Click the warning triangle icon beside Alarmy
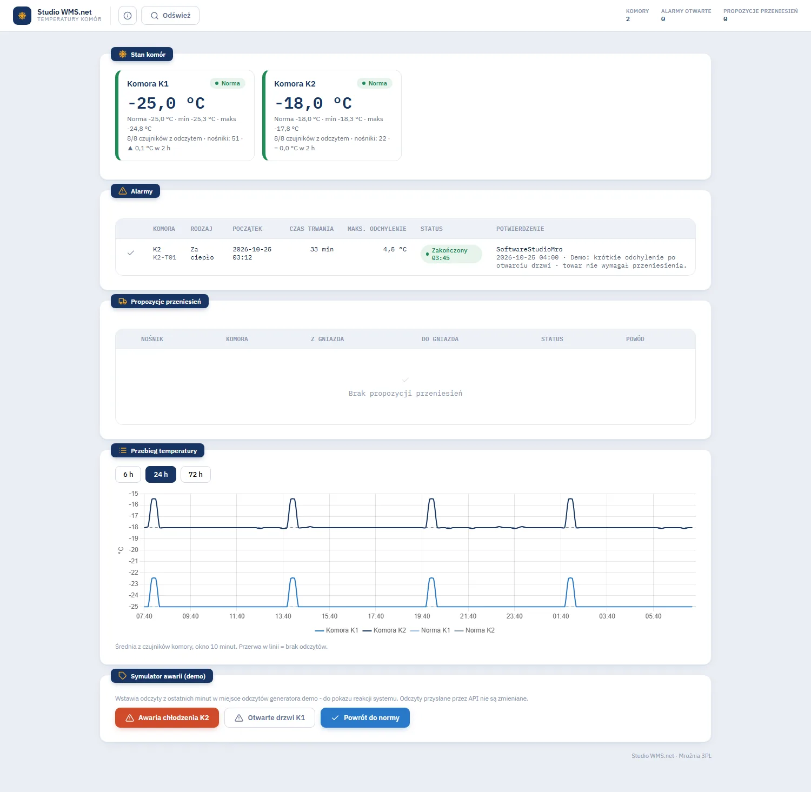 pyautogui.click(x=123, y=191)
